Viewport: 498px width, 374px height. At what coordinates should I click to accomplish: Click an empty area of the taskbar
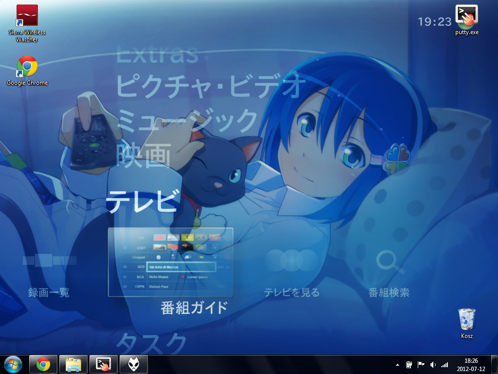click(x=267, y=364)
